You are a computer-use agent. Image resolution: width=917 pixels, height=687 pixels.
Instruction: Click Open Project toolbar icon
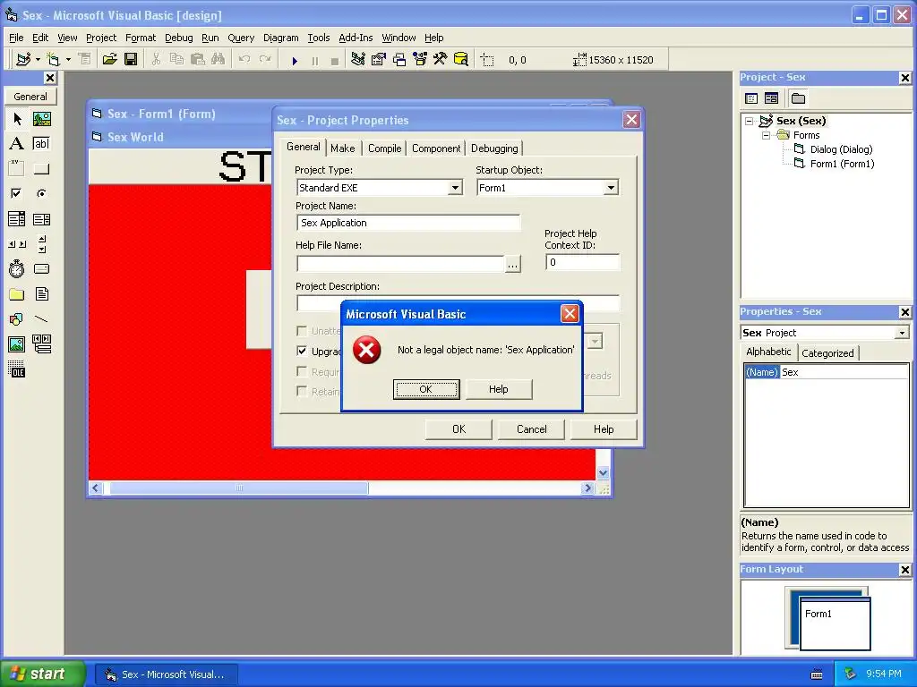pyautogui.click(x=109, y=60)
